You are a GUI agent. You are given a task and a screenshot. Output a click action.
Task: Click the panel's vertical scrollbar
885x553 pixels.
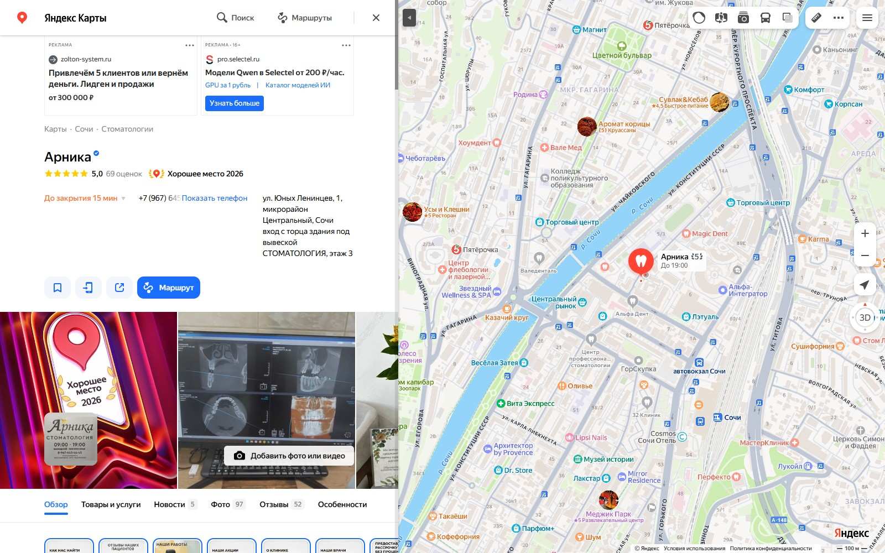coord(396,64)
